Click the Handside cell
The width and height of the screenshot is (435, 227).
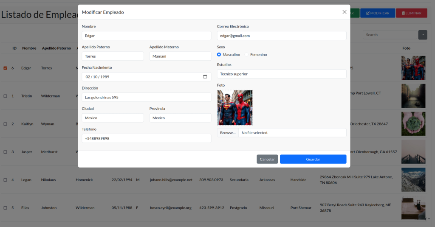(x=299, y=180)
